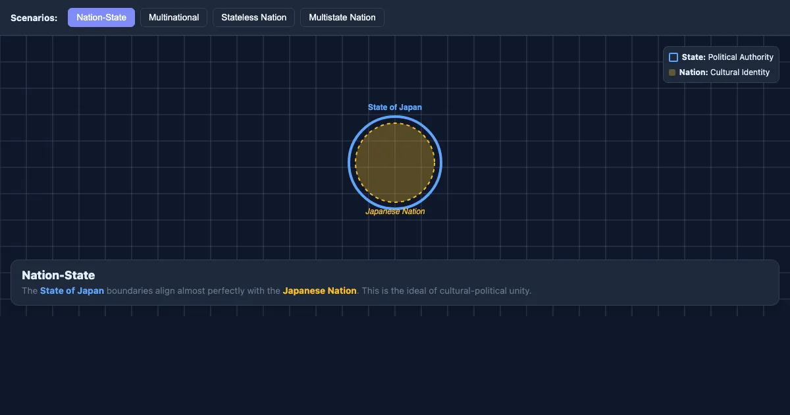The image size is (790, 415).
Task: Show the Multistate Nation scenario
Action: pos(342,18)
